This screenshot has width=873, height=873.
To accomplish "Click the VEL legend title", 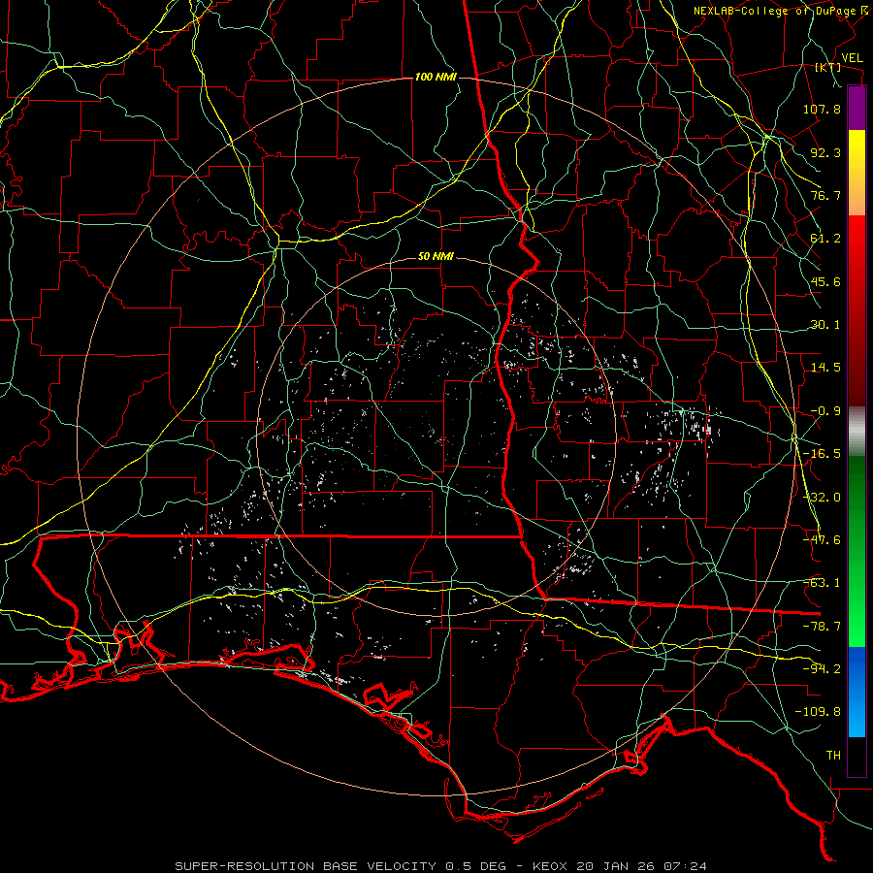I will tap(852, 58).
